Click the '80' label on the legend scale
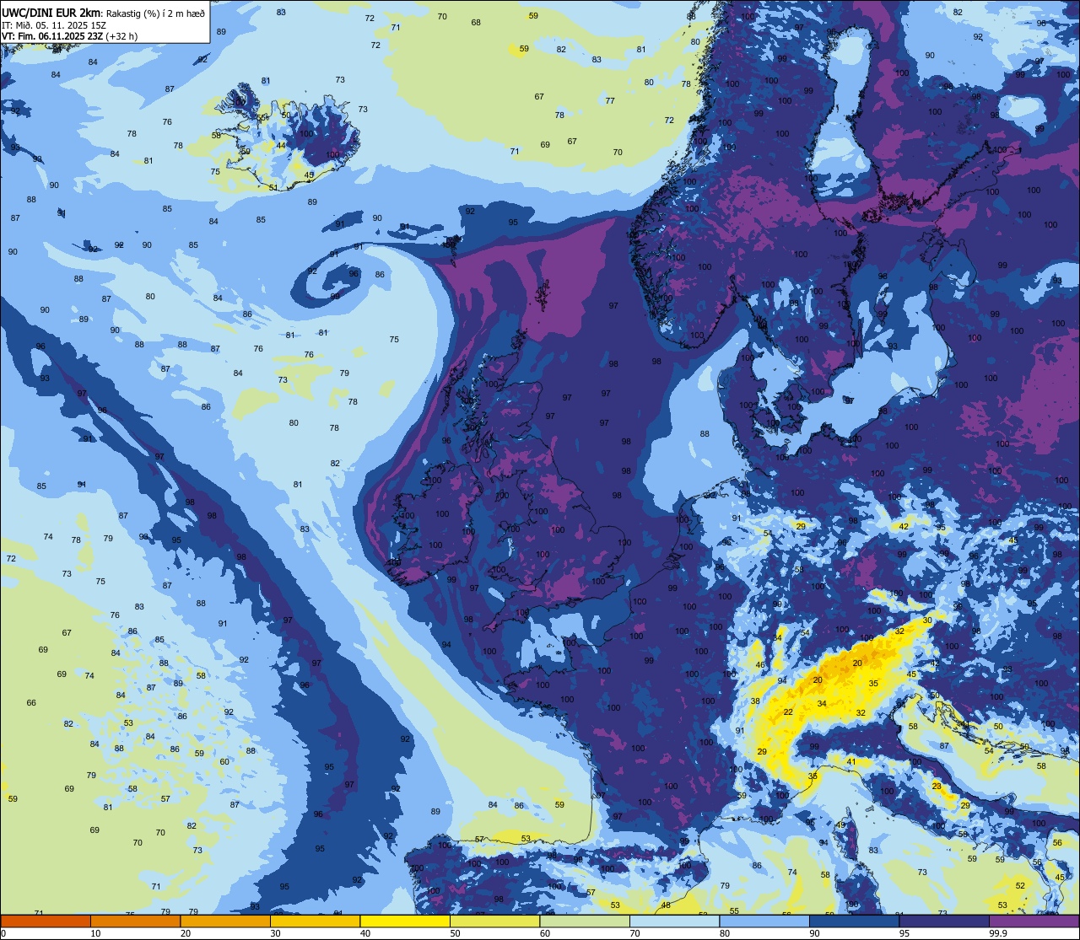 point(724,933)
